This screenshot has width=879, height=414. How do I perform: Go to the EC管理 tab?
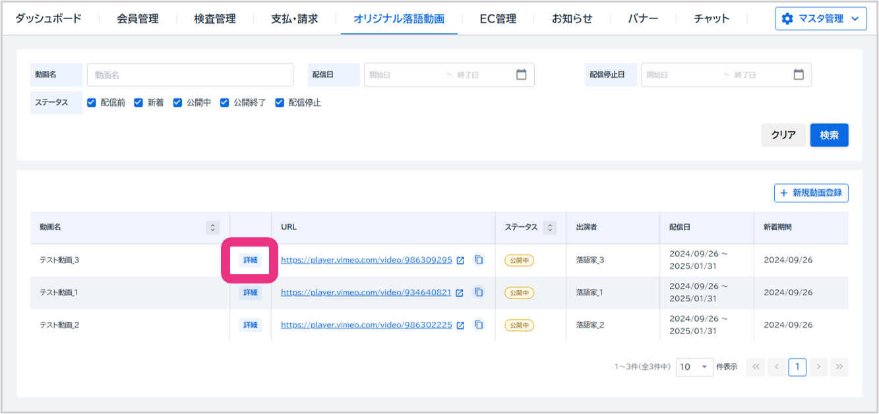pyautogui.click(x=498, y=18)
